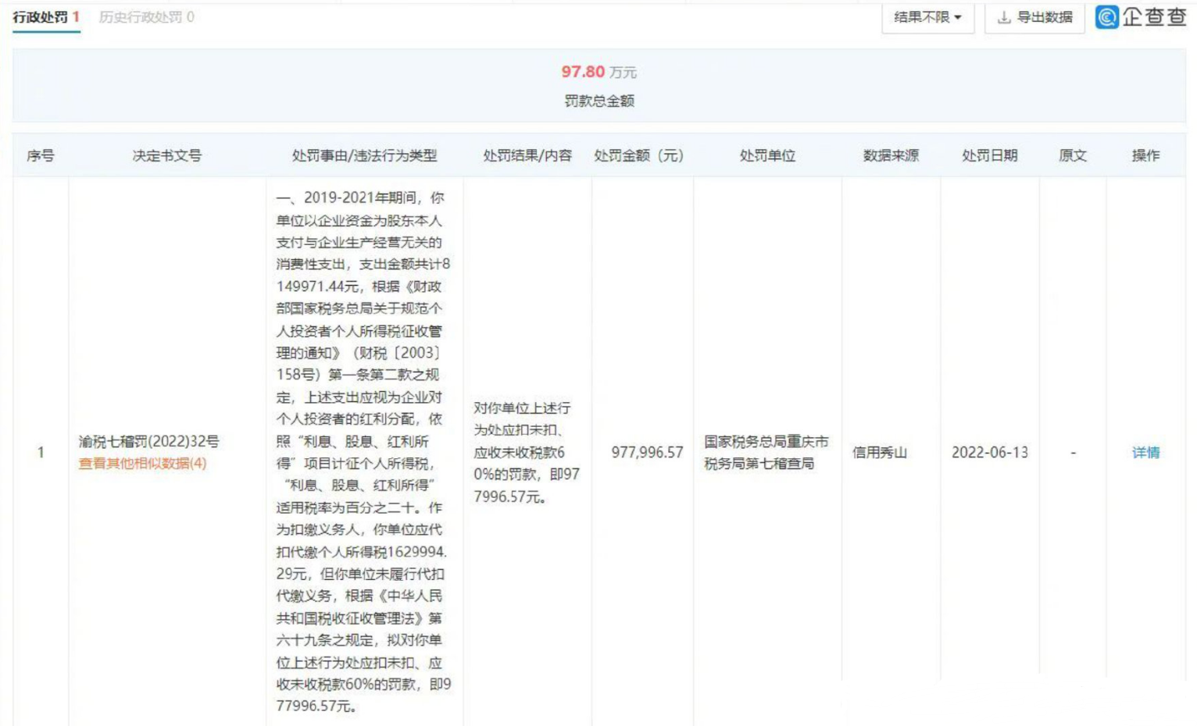Select the 977,996.57 penalty amount cell
The width and height of the screenshot is (1197, 726).
click(647, 452)
